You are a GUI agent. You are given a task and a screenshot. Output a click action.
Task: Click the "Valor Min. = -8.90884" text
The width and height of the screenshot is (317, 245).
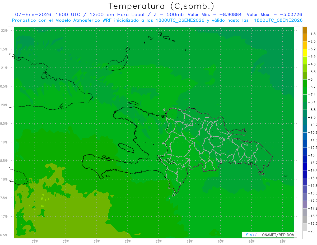[215, 15]
